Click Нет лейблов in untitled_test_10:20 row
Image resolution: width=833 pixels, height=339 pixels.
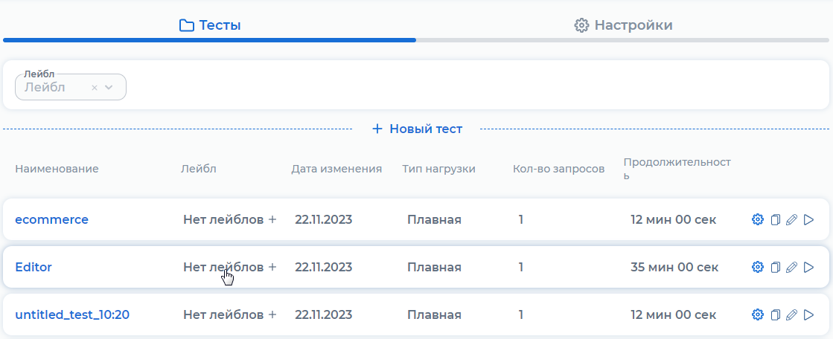(x=223, y=315)
